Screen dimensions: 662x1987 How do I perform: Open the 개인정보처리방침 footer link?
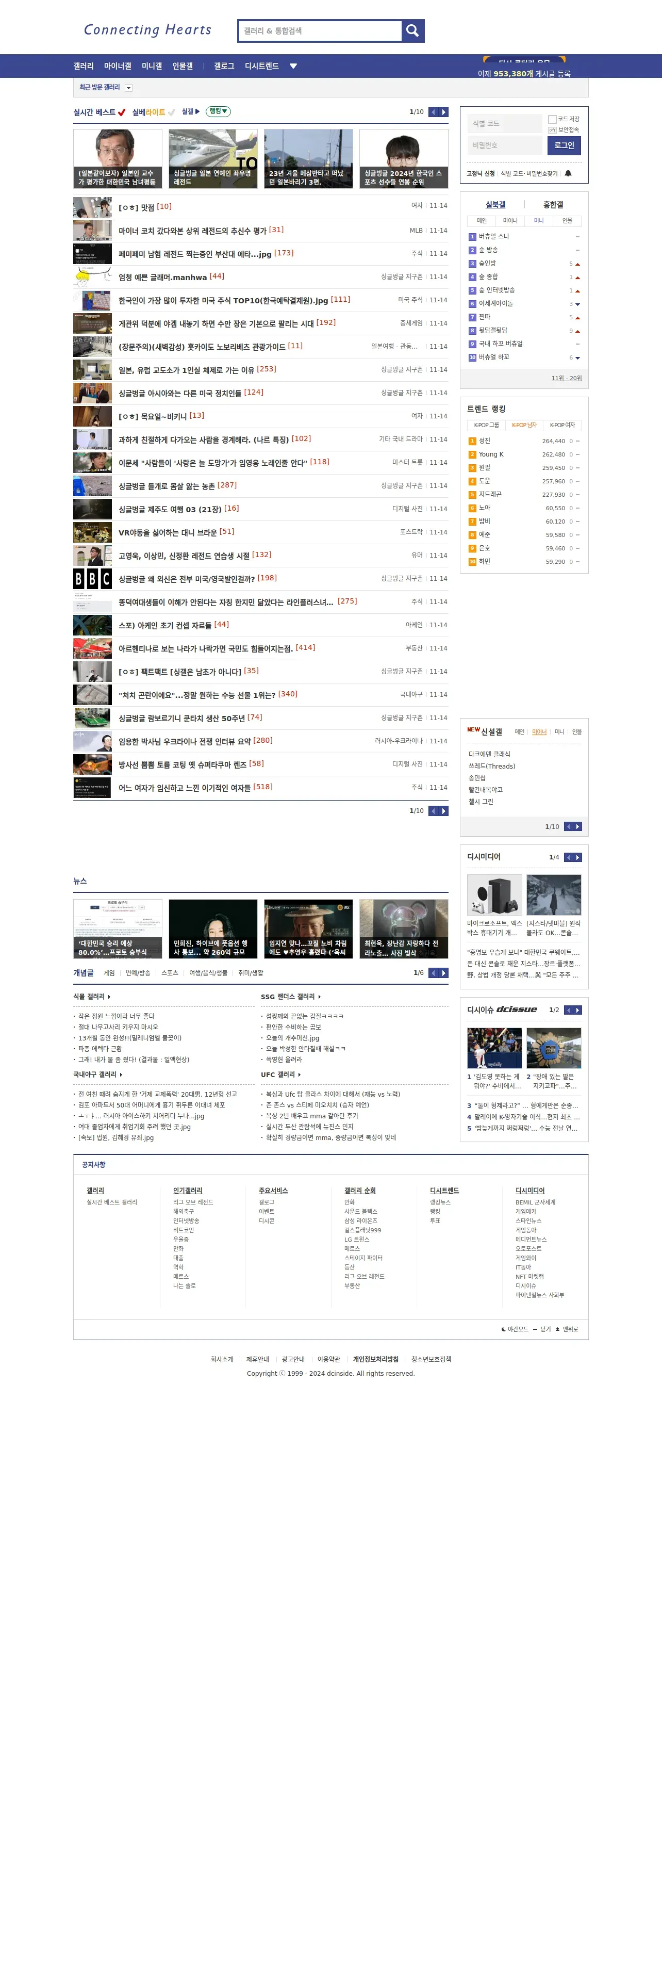pyautogui.click(x=376, y=1359)
